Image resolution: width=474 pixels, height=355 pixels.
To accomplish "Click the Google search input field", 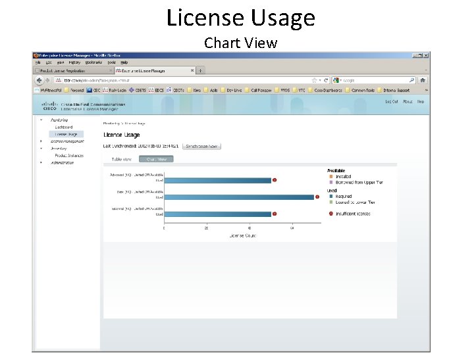I will tap(375, 80).
